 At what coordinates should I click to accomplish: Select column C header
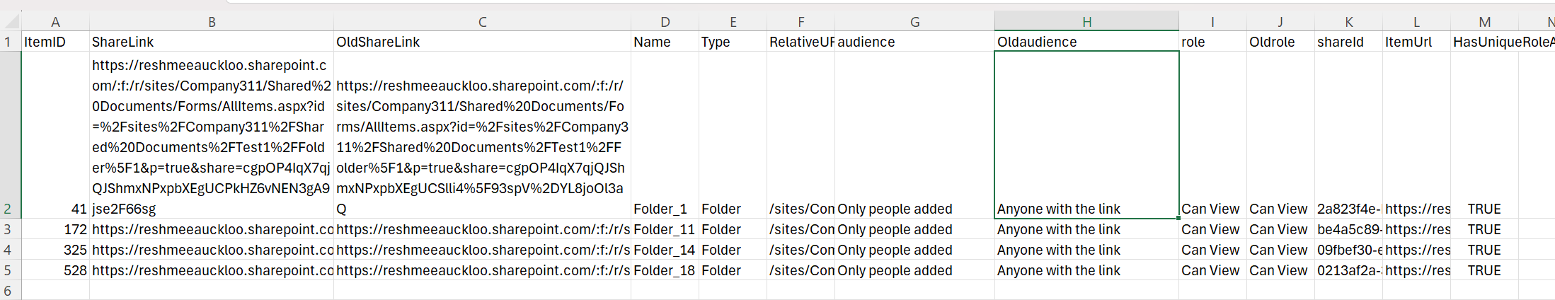[482, 21]
